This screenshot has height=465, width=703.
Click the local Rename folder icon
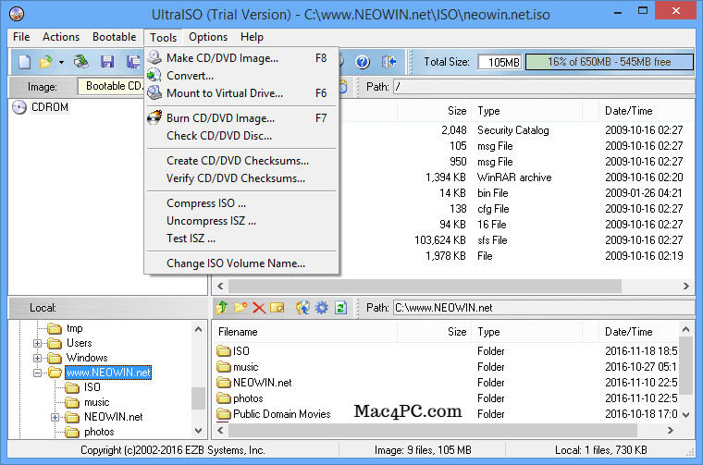pyautogui.click(x=277, y=308)
